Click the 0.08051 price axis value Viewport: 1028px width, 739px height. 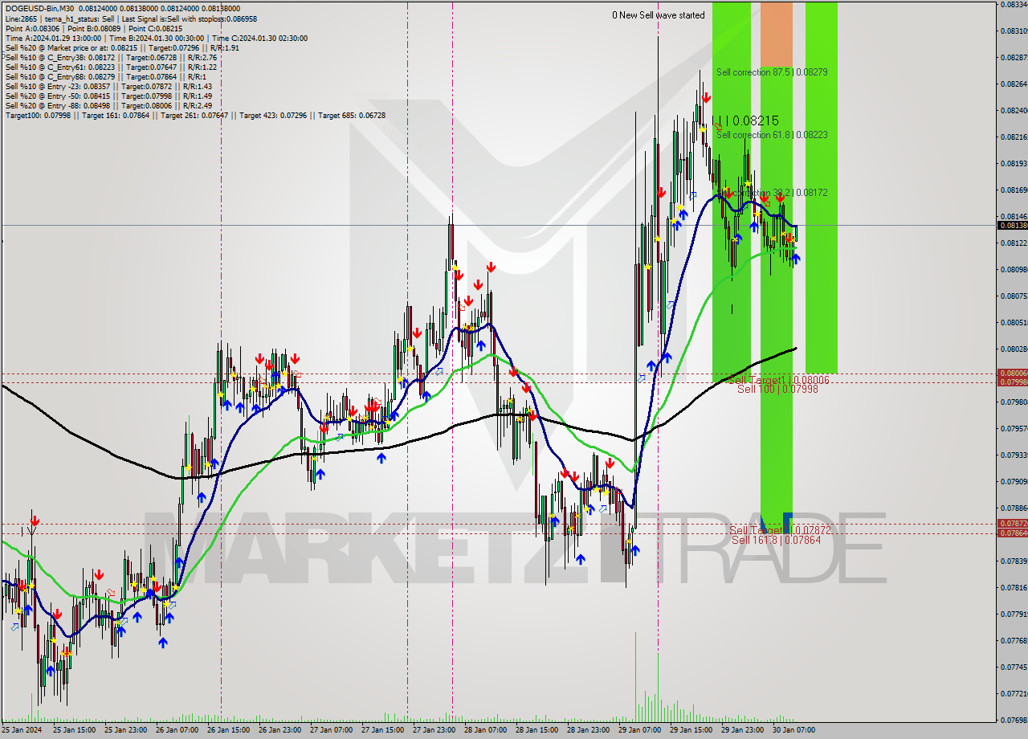coord(1014,323)
